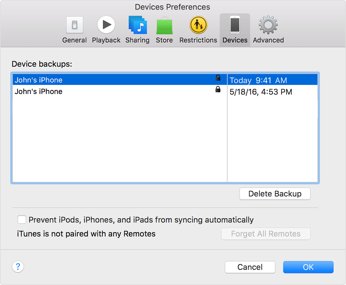Click the lock icon on the 5/18/16 backup
The image size is (346, 285).
point(218,89)
